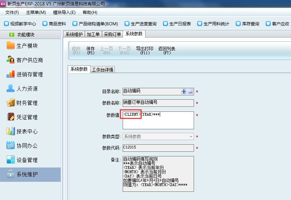Click ellipsis browse button beside 目录名称
Viewport: 291px width, 200px height.
(190, 92)
